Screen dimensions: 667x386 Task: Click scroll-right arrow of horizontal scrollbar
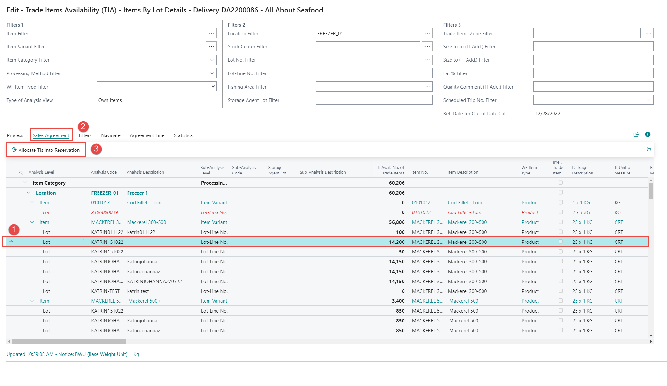click(x=651, y=341)
